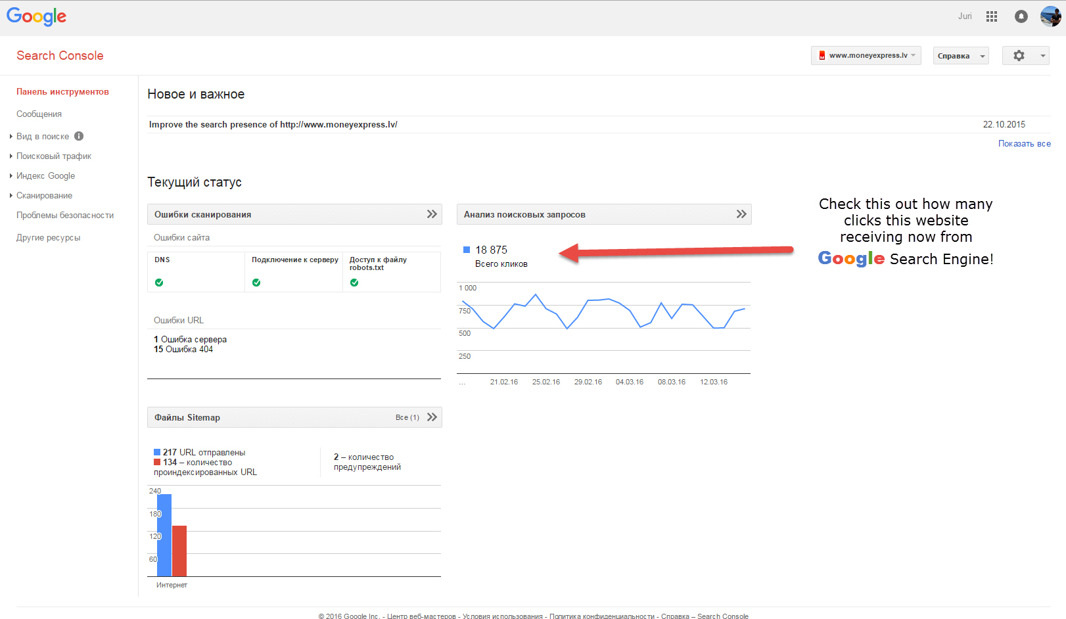Viewport: 1066px width, 619px height.
Task: Open the user profile avatar
Action: 1050,16
